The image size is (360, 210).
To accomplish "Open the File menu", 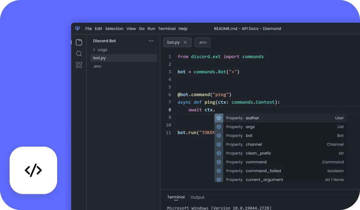I will tap(88, 29).
